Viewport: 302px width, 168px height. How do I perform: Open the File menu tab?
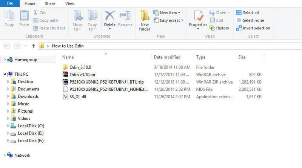[10, 3]
